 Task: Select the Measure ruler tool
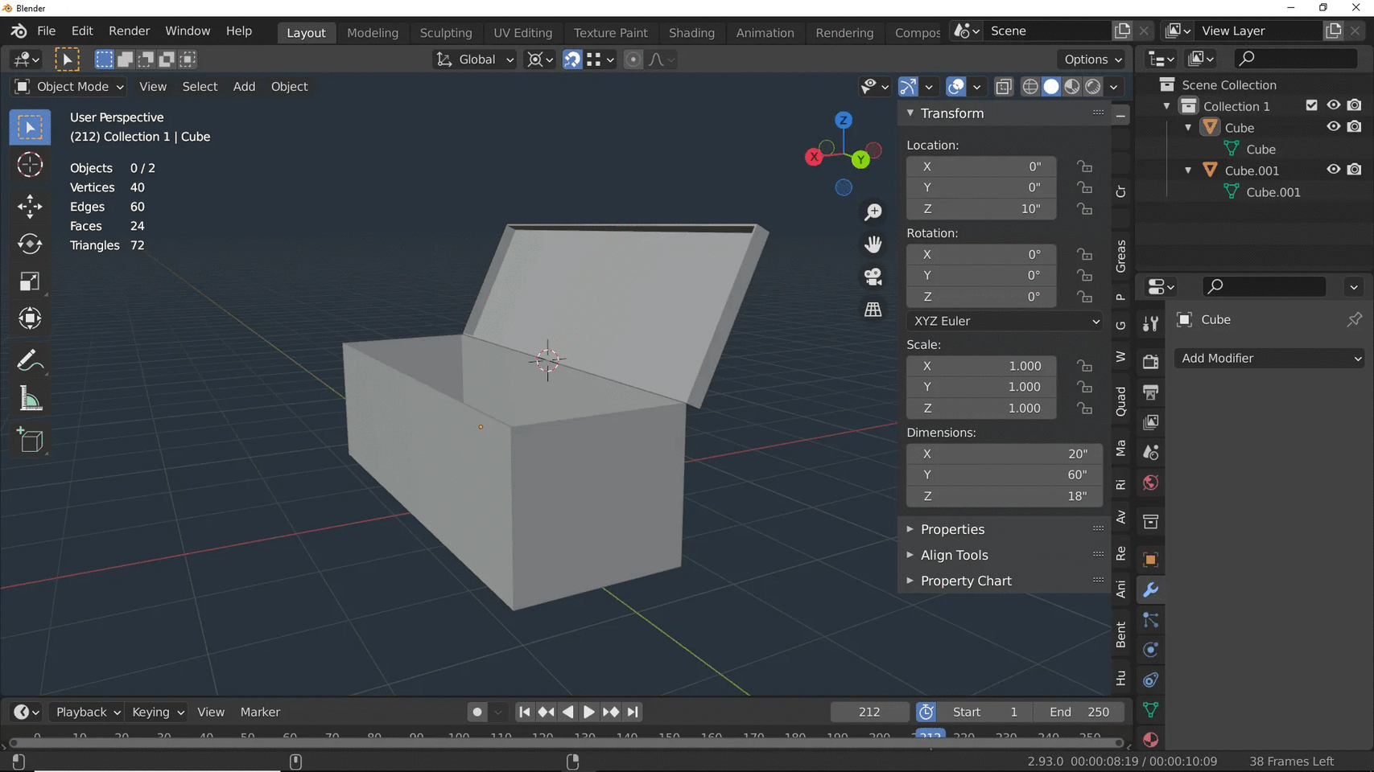point(30,399)
